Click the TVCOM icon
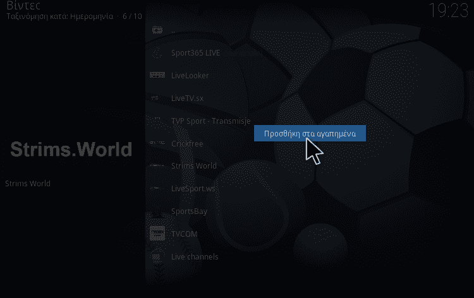The width and height of the screenshot is (474, 298). 157,234
